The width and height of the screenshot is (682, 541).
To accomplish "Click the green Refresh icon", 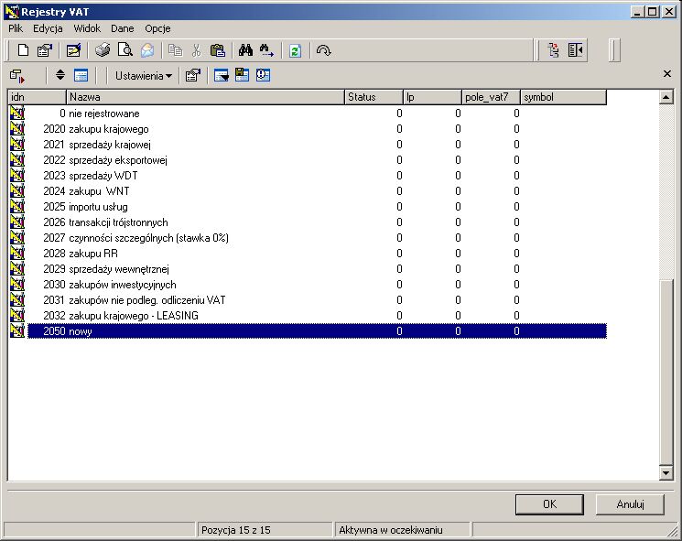I will pyautogui.click(x=295, y=50).
